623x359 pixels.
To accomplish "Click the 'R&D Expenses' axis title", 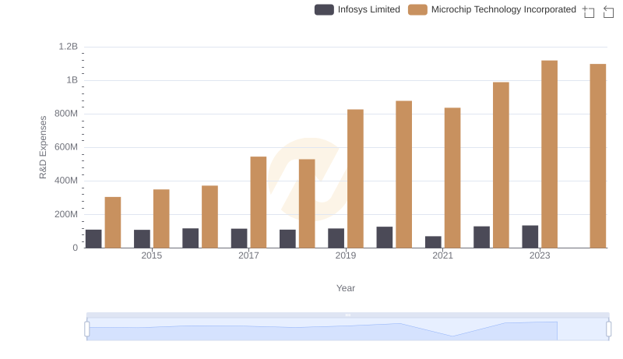I will (43, 147).
